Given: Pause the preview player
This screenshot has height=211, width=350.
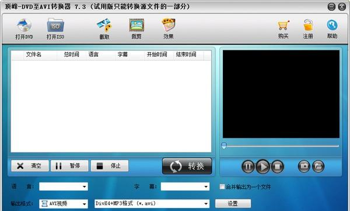Looking at the screenshot, I should (x=248, y=167).
